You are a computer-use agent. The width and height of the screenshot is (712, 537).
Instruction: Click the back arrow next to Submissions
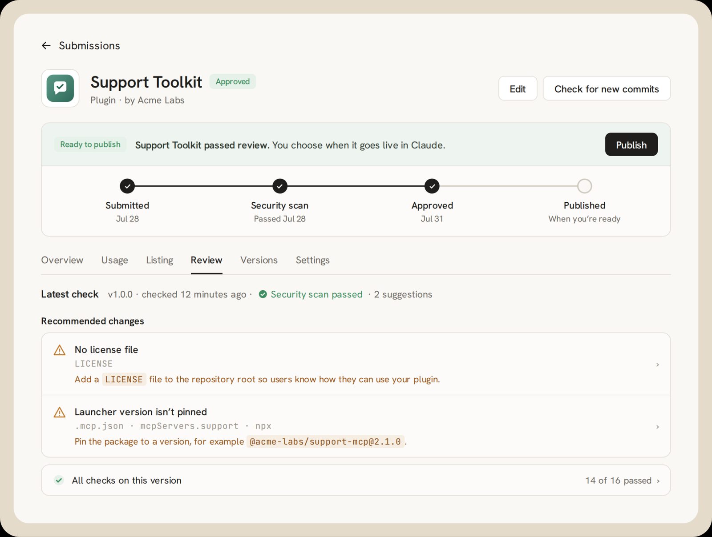tap(46, 46)
